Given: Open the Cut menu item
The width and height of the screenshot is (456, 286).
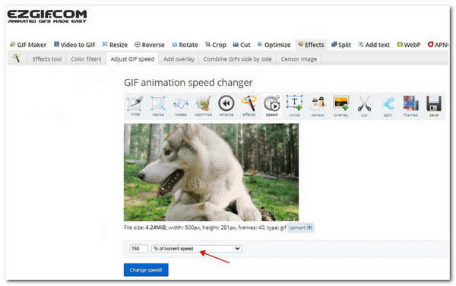Looking at the screenshot, I should pos(242,45).
